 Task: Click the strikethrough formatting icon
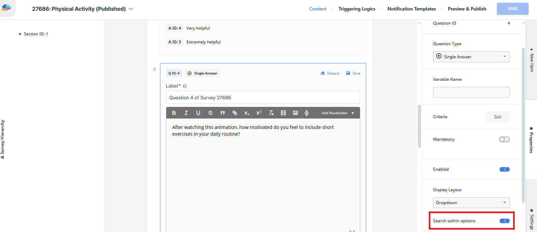[210, 113]
